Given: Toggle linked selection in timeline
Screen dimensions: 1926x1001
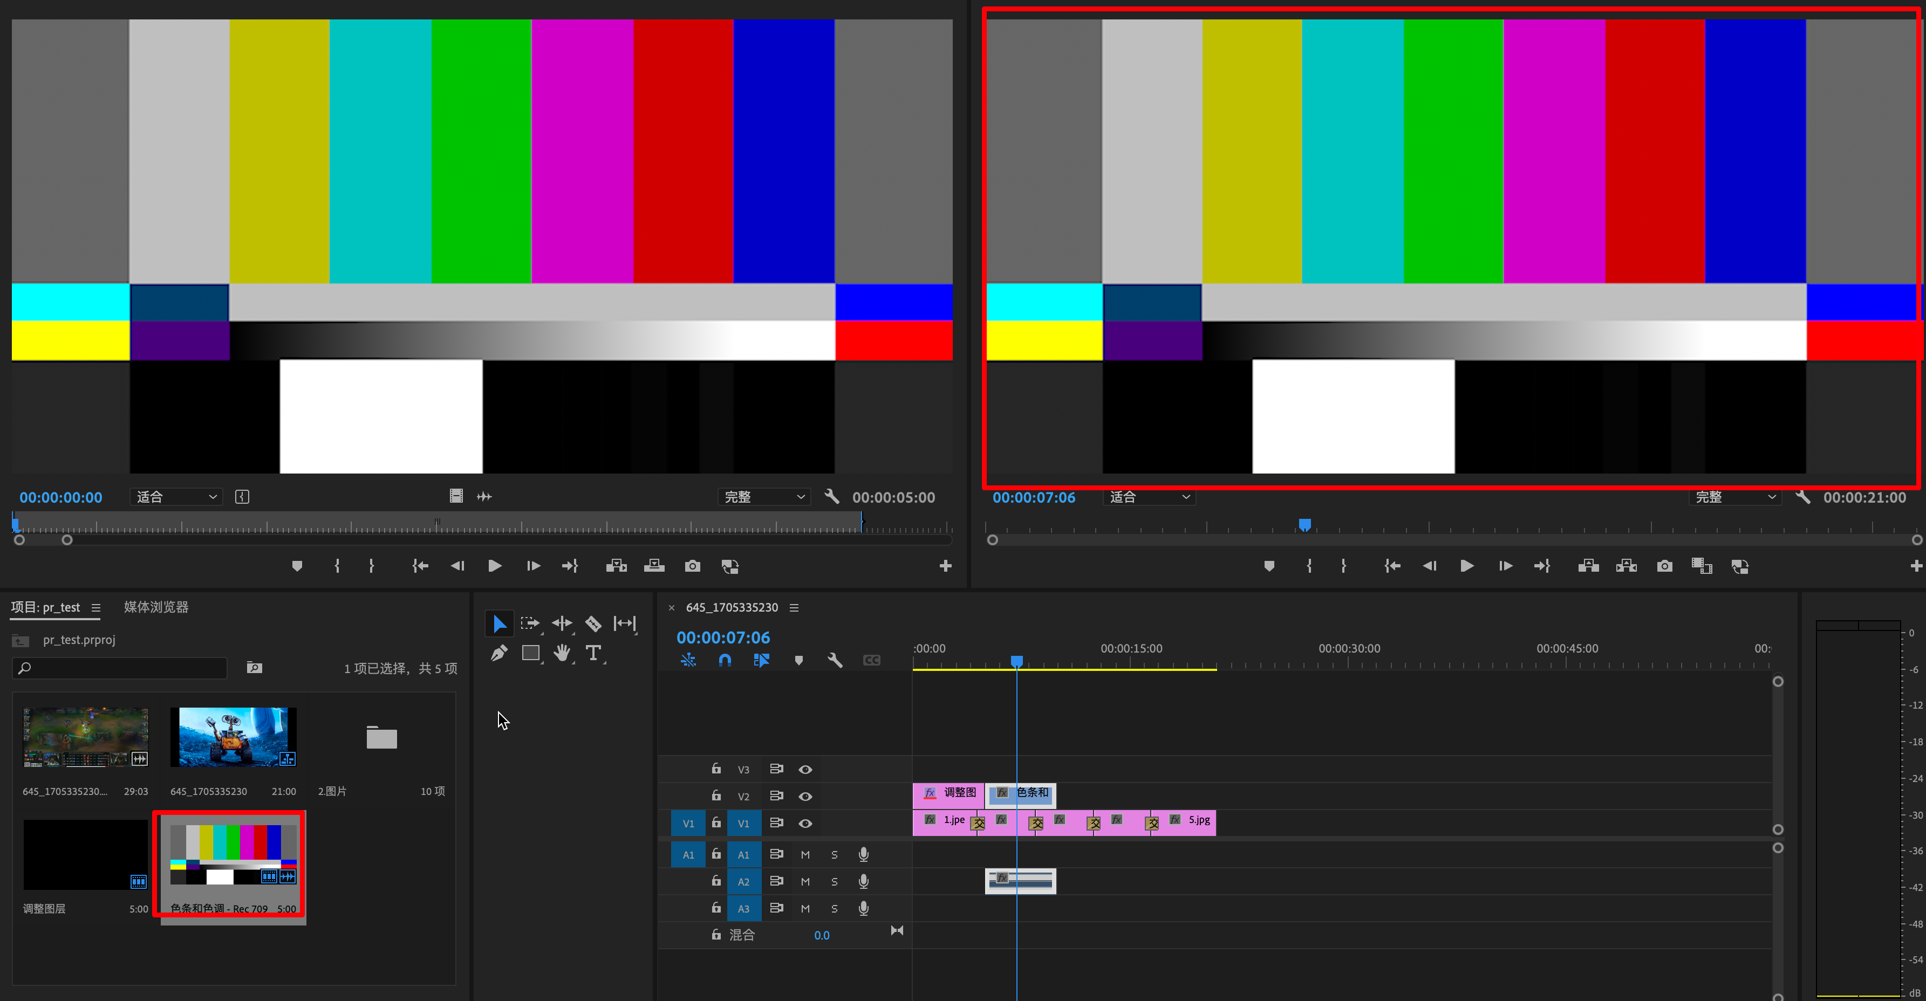Looking at the screenshot, I should tap(761, 660).
